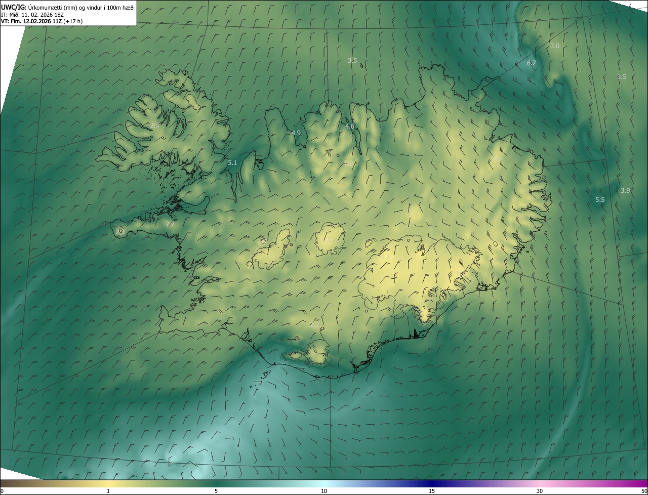
Task: Click the 10 tick on the color scale
Action: (x=324, y=491)
